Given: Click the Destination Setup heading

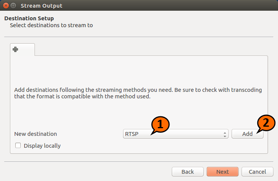Looking at the screenshot, I should [x=29, y=18].
